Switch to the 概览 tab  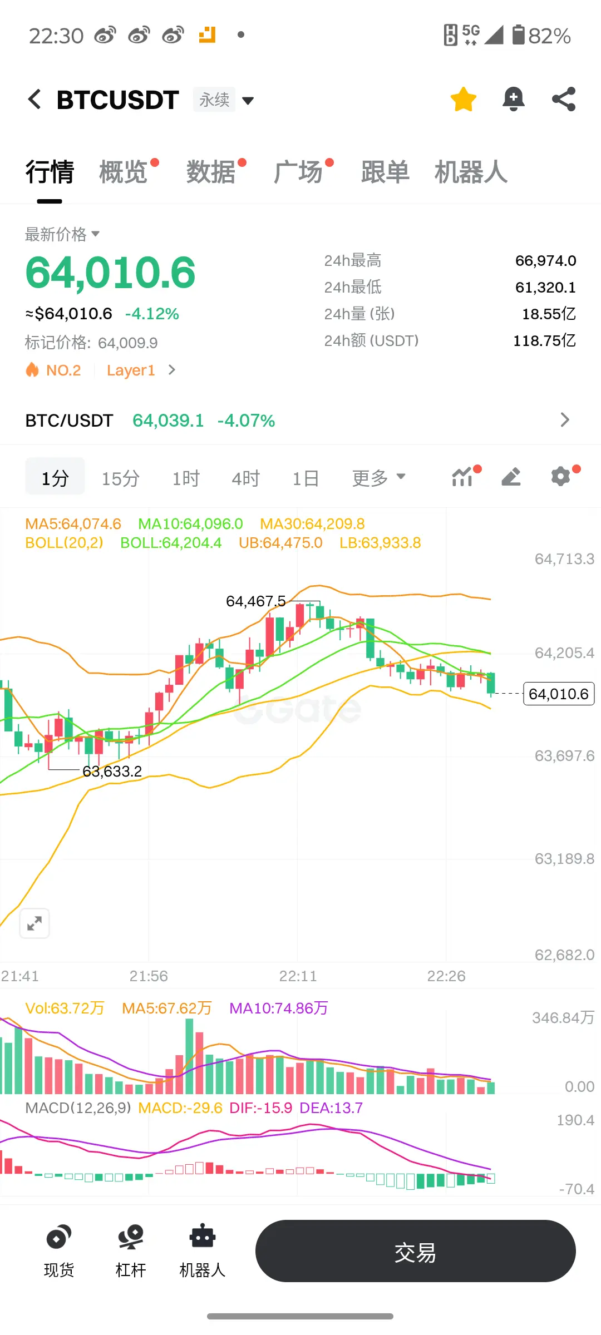tap(123, 172)
